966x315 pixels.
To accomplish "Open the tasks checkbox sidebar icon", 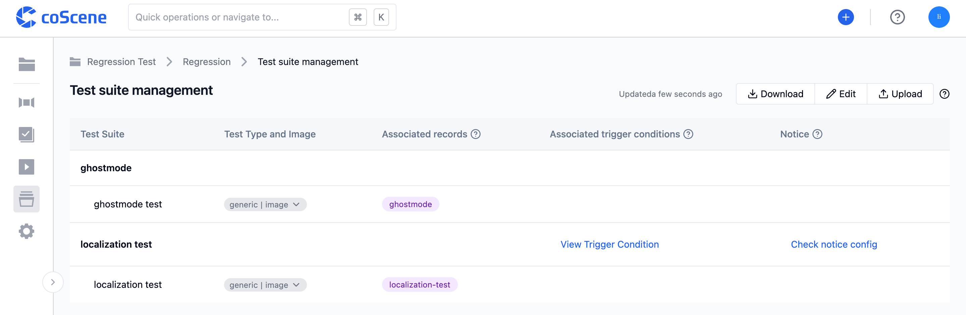I will click(26, 134).
